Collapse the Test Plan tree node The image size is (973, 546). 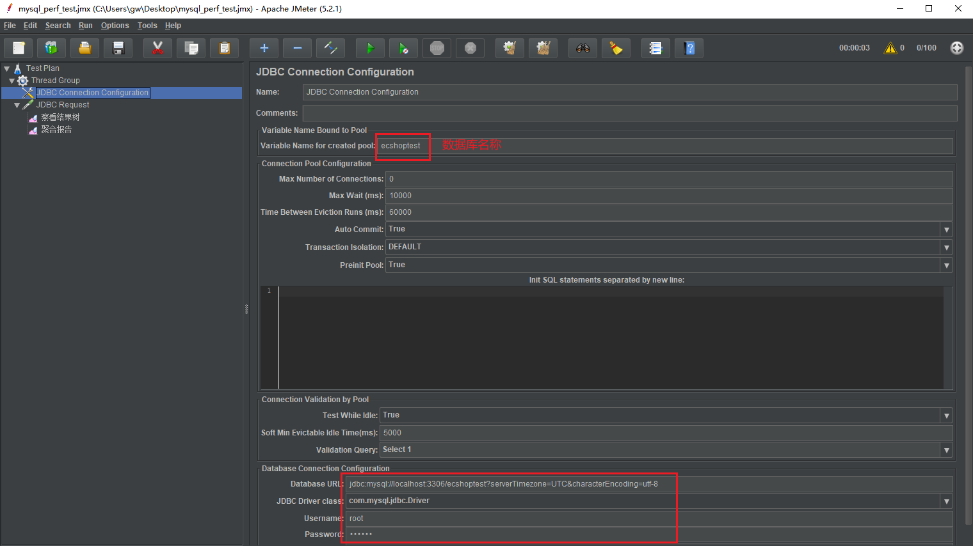7,68
